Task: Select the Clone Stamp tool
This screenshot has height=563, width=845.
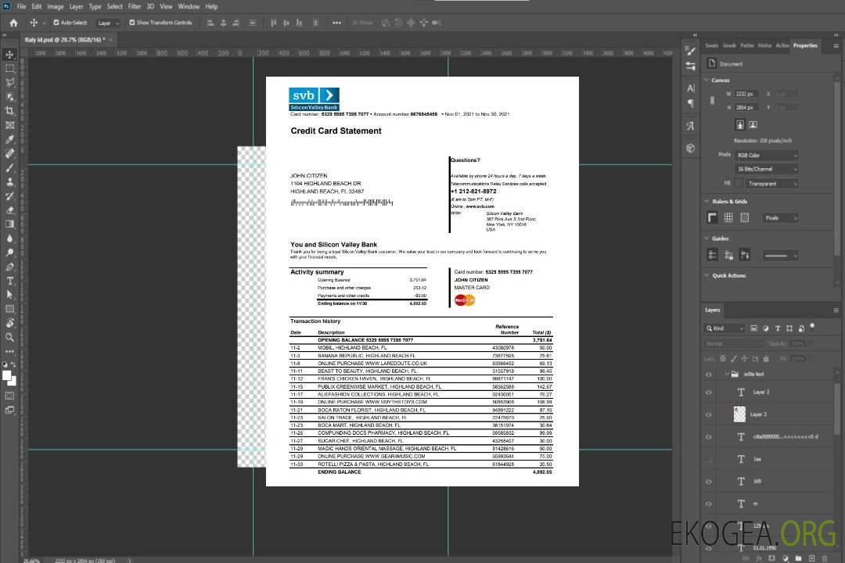Action: point(9,181)
